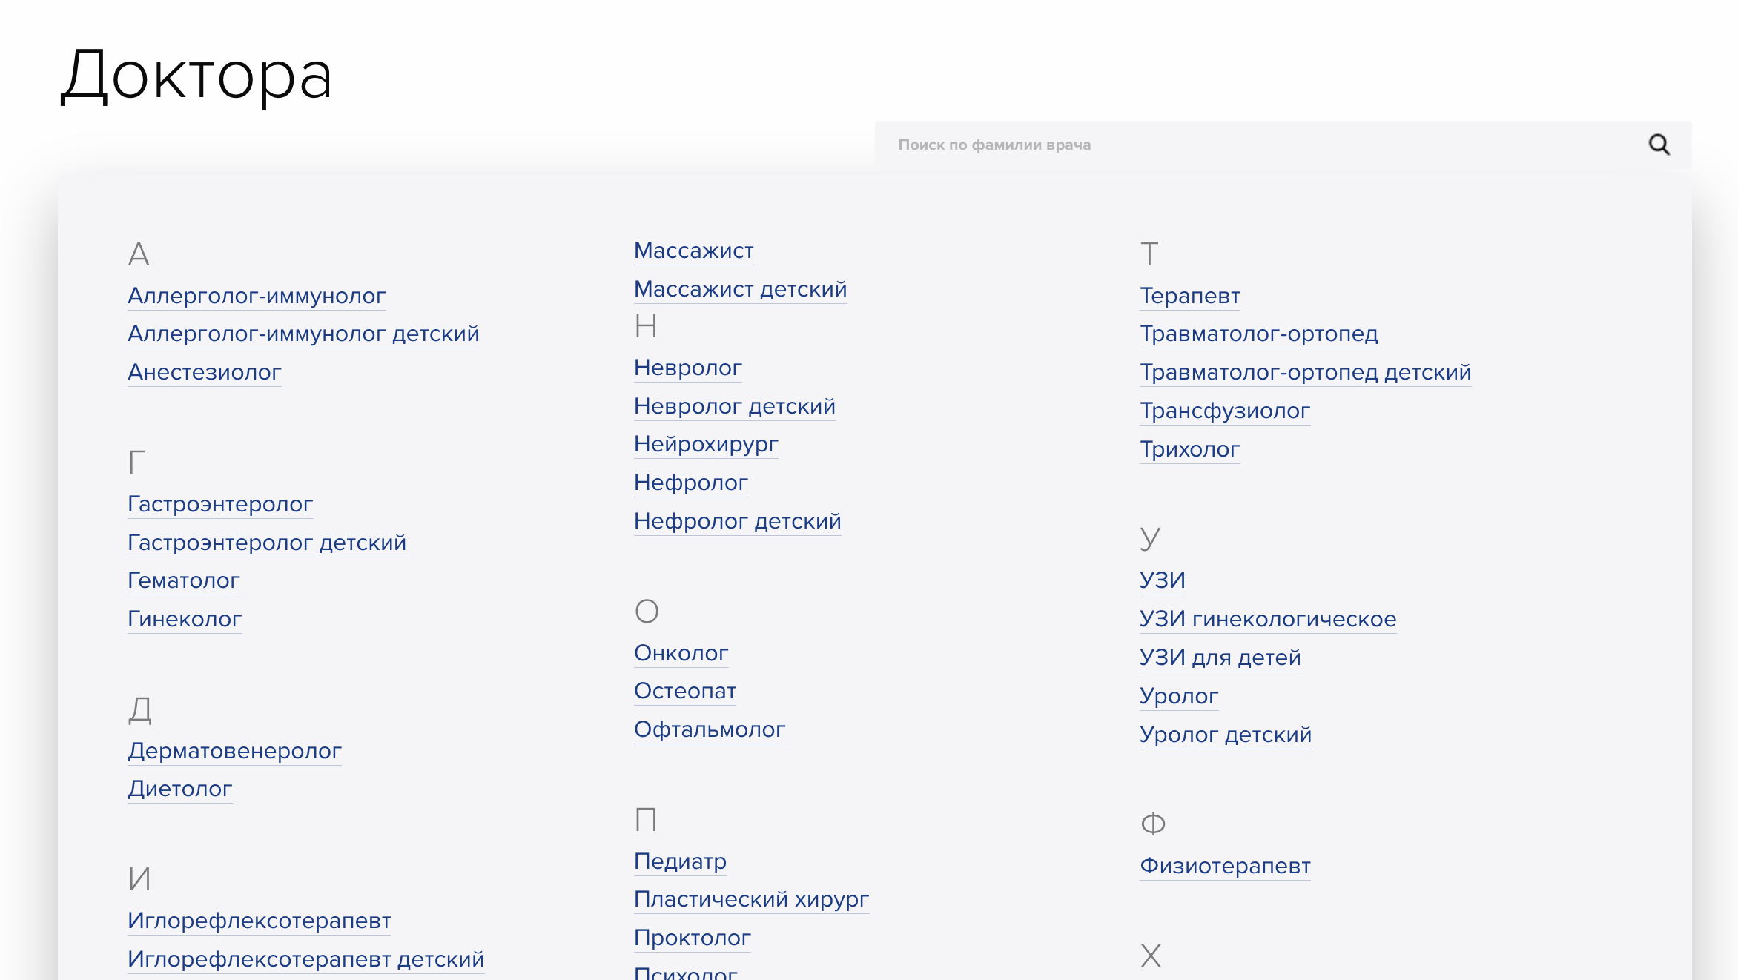Go to the Физиотерапевт page
Viewport: 1738px width, 980px height.
click(x=1225, y=866)
